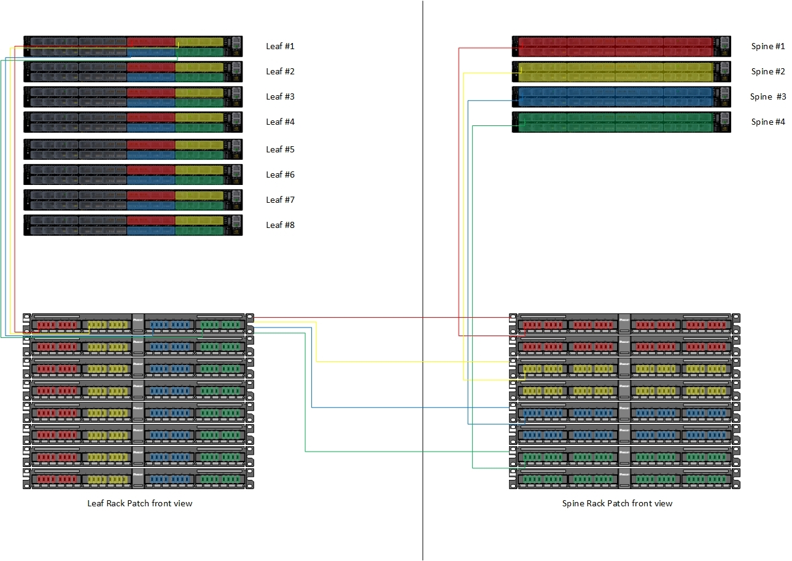The image size is (792, 561).
Task: Select the Spine #1 text label
Action: tap(768, 46)
